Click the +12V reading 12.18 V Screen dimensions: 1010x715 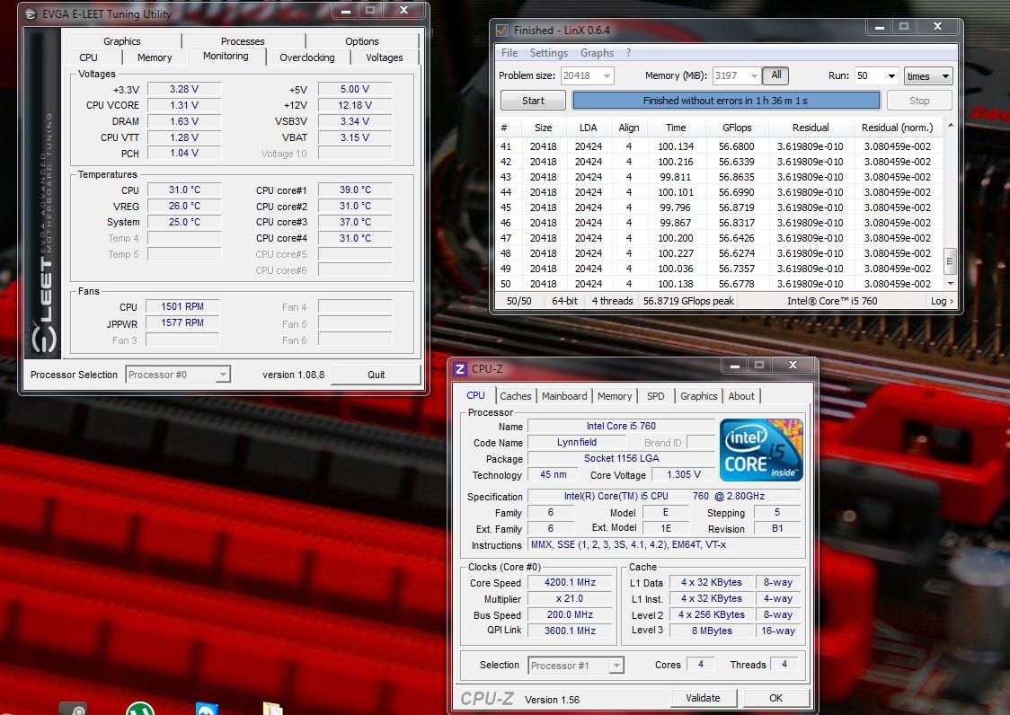(x=355, y=105)
